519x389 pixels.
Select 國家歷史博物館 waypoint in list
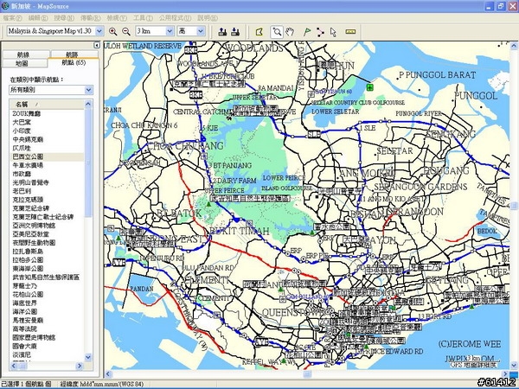tap(34, 337)
